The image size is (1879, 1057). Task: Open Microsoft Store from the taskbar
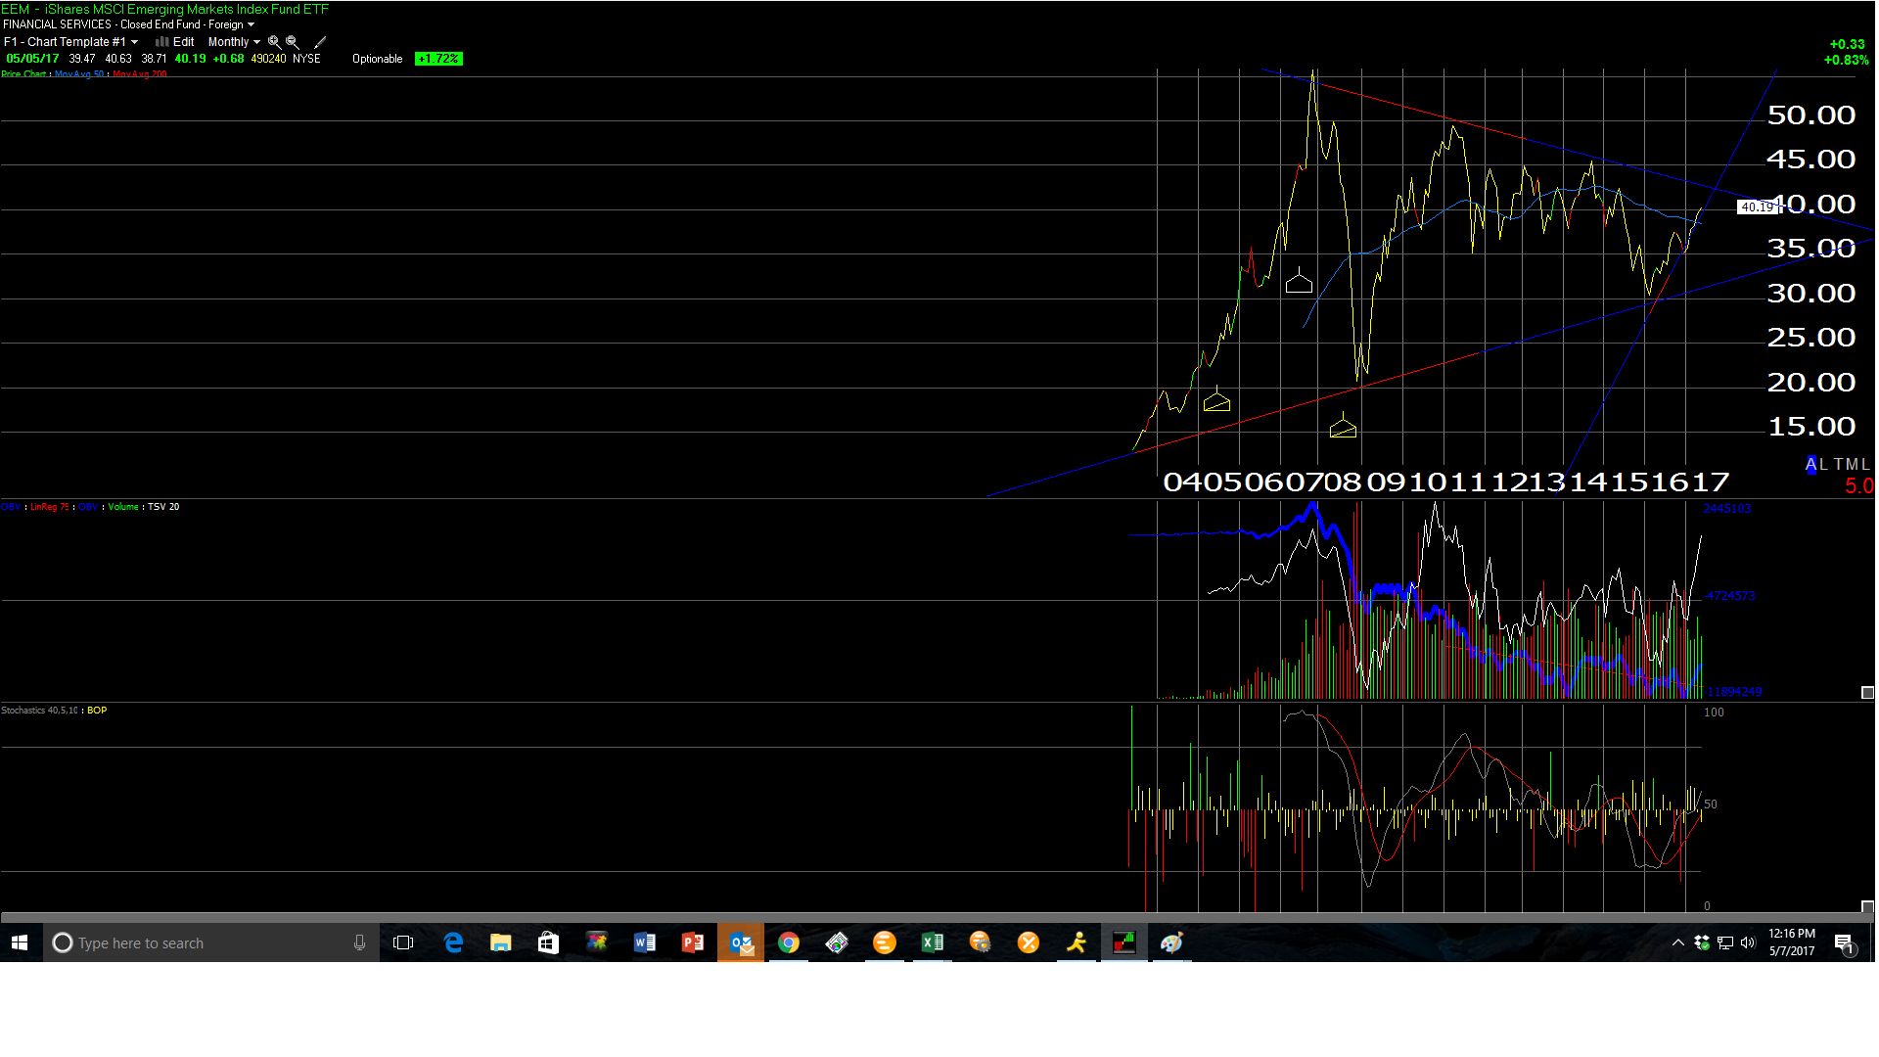click(548, 942)
